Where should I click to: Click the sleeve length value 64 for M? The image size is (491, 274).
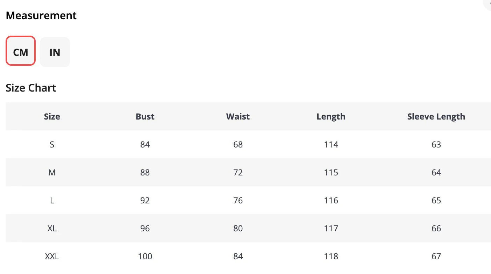point(436,172)
